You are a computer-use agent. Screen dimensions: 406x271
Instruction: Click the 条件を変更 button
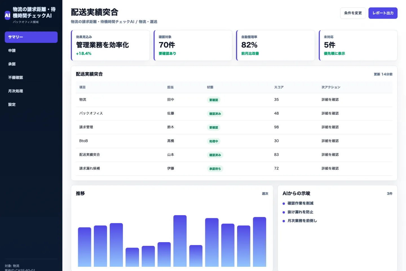353,13
